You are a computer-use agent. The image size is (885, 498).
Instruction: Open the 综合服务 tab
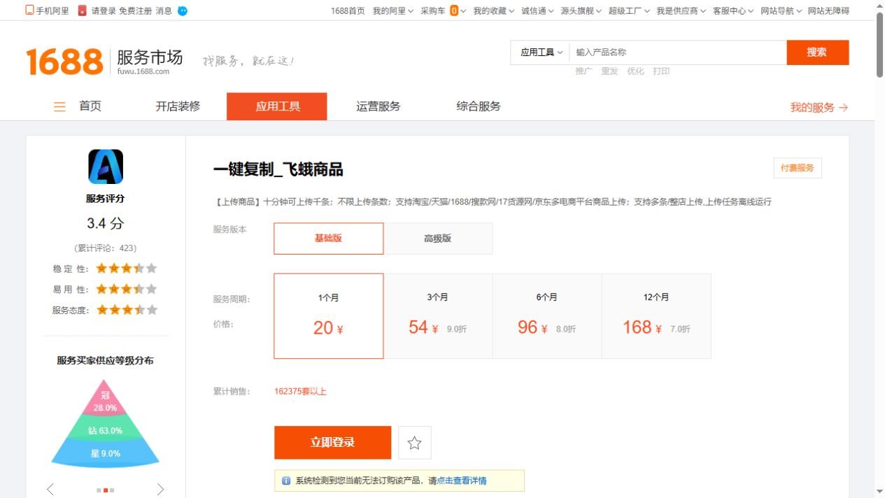[x=479, y=106]
